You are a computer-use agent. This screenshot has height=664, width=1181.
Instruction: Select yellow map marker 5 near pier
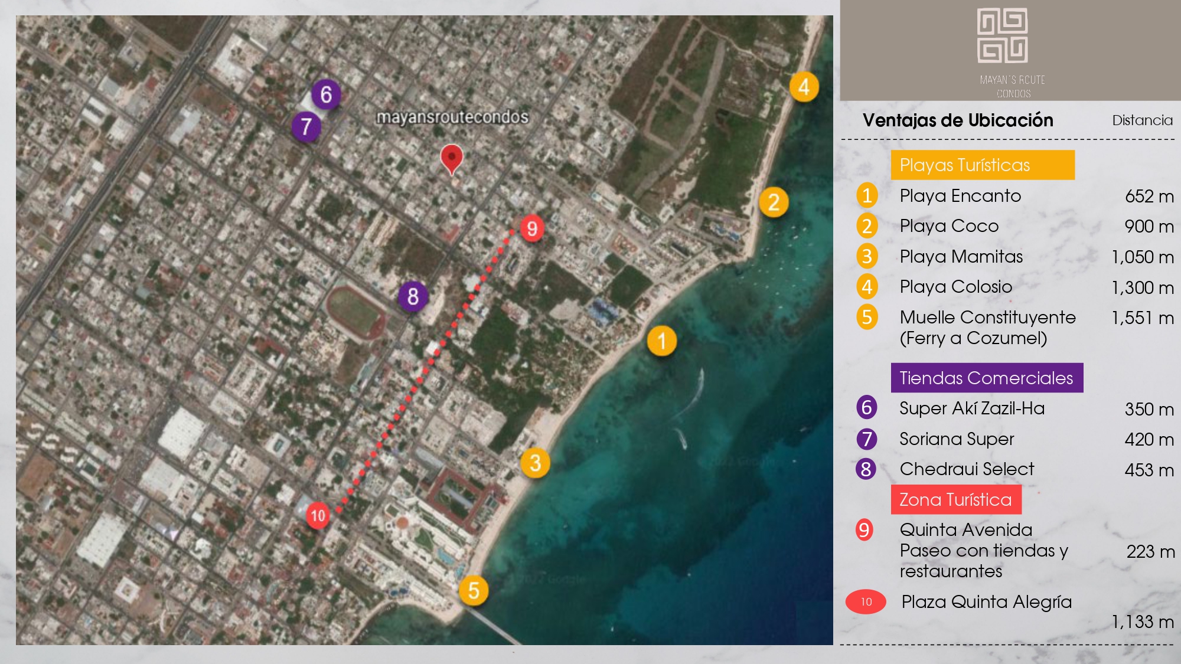(474, 591)
